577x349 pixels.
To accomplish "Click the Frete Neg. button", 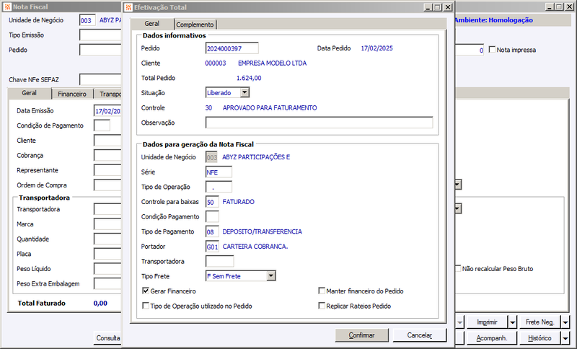I will coord(539,322).
